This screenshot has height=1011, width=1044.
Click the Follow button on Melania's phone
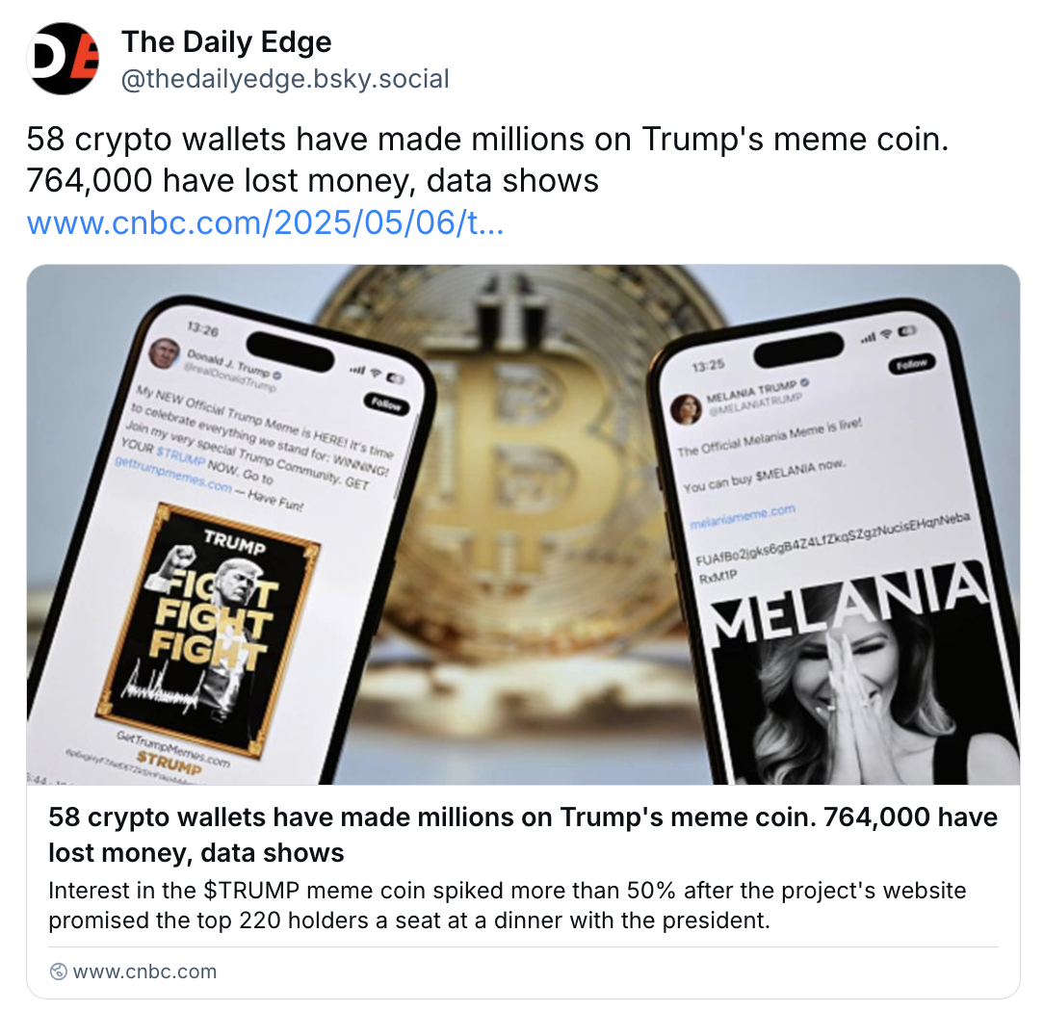[912, 364]
